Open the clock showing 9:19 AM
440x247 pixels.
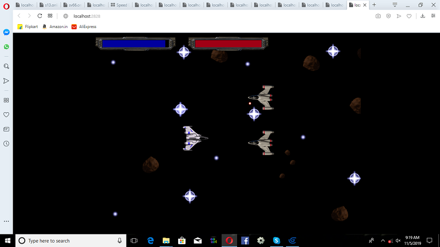(413, 240)
